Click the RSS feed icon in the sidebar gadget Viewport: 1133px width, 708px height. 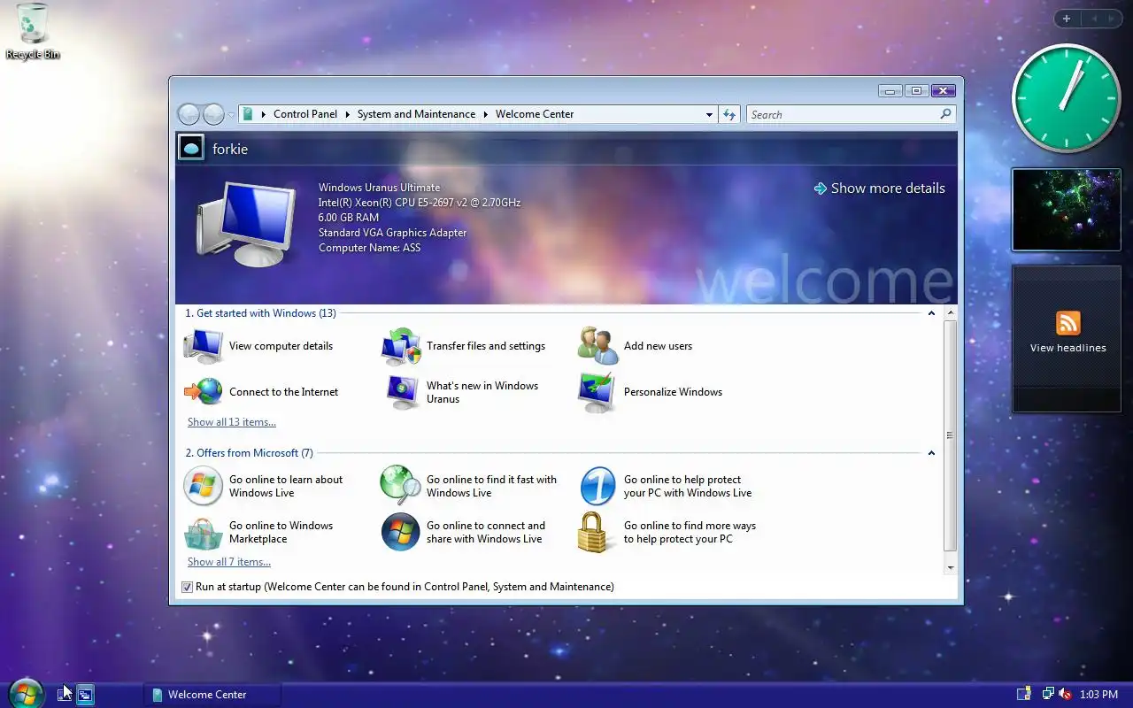point(1068,322)
